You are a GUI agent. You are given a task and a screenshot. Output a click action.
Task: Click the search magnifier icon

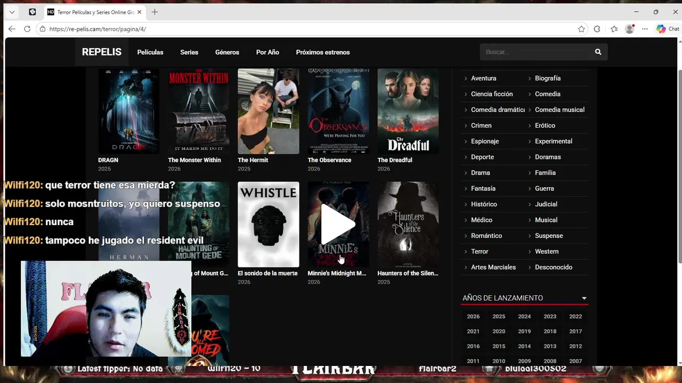pos(598,52)
